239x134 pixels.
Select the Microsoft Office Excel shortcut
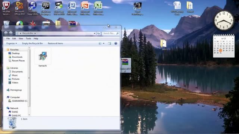pyautogui.click(x=98, y=8)
